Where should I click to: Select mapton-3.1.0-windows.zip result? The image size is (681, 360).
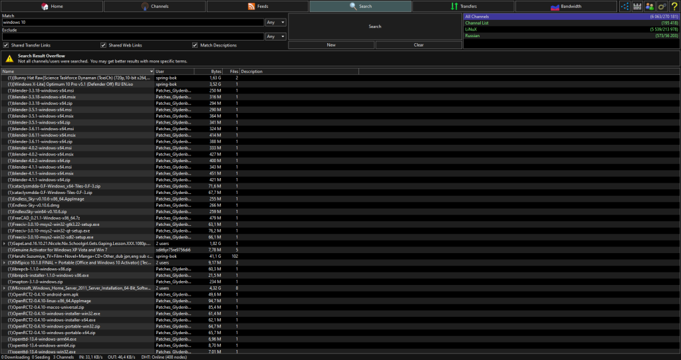340,282
